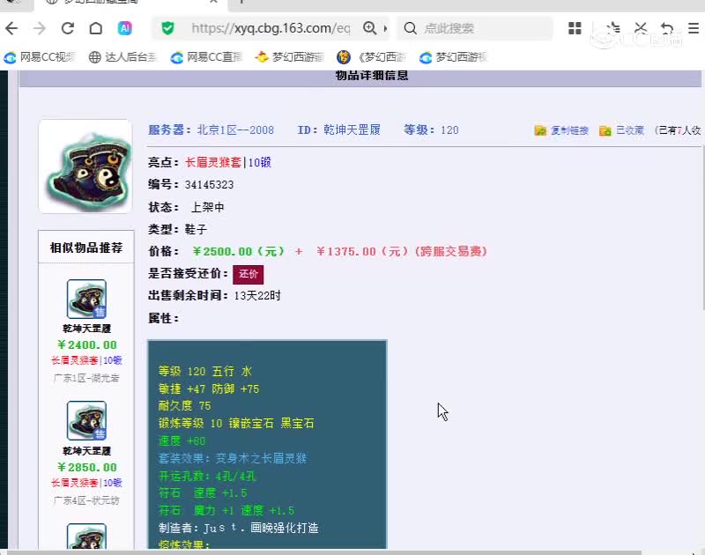Click the 北京1区--2008 server name

(235, 130)
